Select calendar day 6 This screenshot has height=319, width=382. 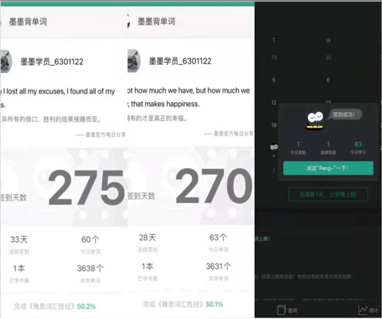328,80
